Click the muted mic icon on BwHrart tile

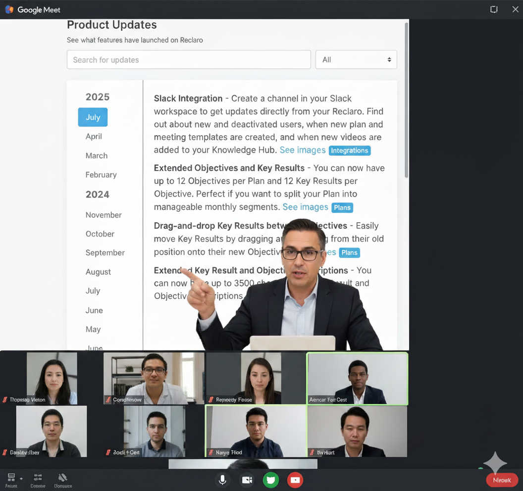[312, 452]
